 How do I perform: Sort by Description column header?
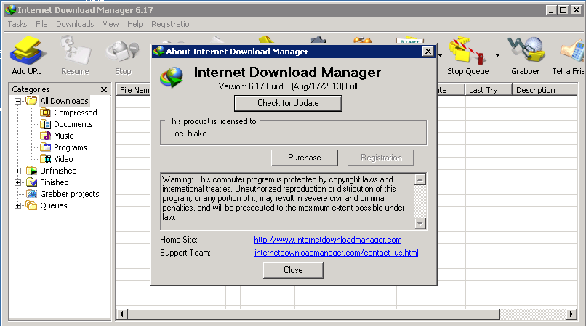click(545, 90)
